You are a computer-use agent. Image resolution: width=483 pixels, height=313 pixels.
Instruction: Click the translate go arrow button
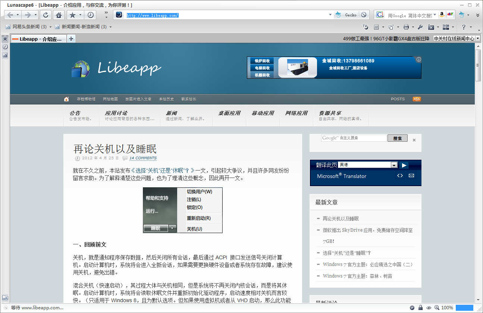404,165
